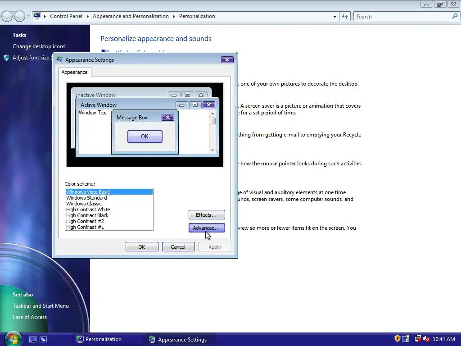This screenshot has width=461, height=346.
Task: Select High Contrast #2 scheme
Action: pos(109,221)
